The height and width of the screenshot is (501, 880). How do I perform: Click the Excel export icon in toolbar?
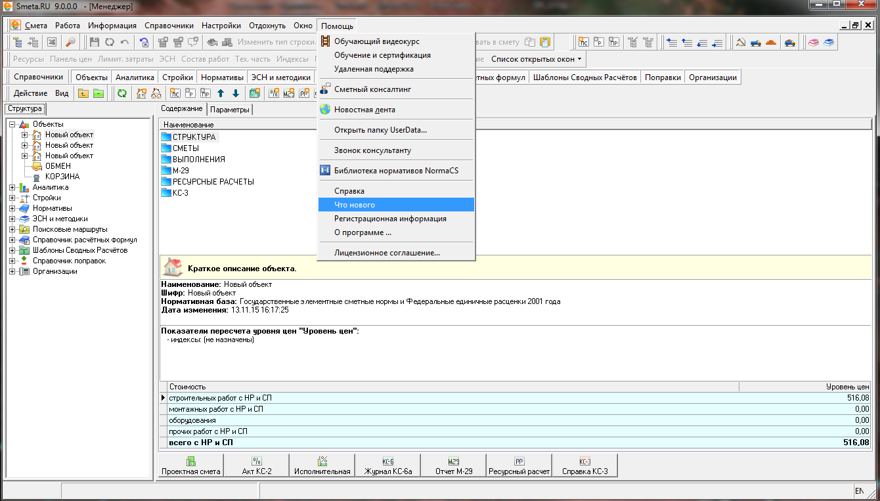[x=52, y=43]
